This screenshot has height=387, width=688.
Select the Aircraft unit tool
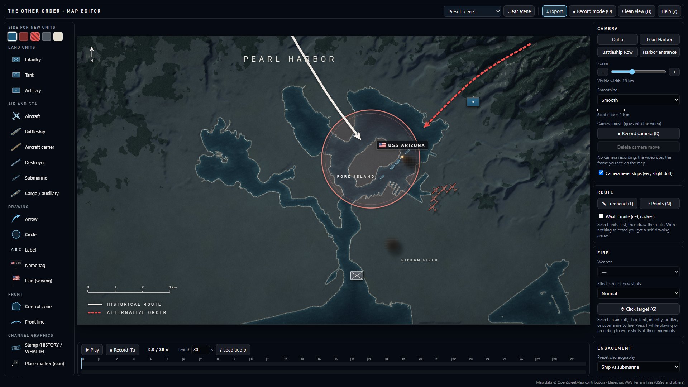point(39,116)
